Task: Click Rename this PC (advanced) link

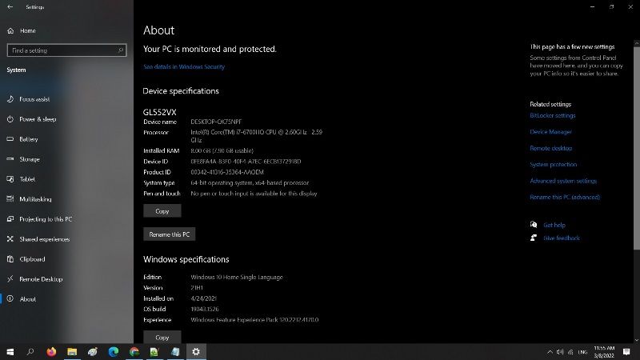Action: tap(565, 197)
